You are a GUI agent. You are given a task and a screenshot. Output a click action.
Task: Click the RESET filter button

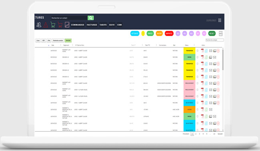click(212, 34)
